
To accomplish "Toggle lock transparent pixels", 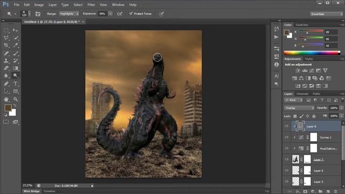I will (295, 116).
